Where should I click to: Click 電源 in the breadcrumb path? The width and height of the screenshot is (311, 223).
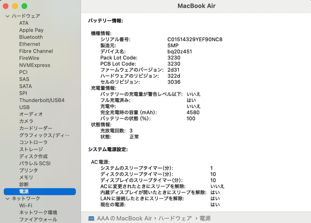tap(206, 218)
